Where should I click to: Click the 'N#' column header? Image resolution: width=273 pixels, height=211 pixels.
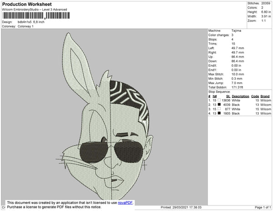click(x=215, y=96)
